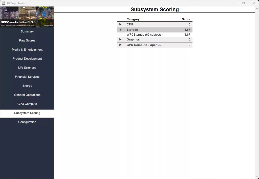The height and width of the screenshot is (179, 259).
Task: Go to Media & Entertainment results
Action: point(27,50)
